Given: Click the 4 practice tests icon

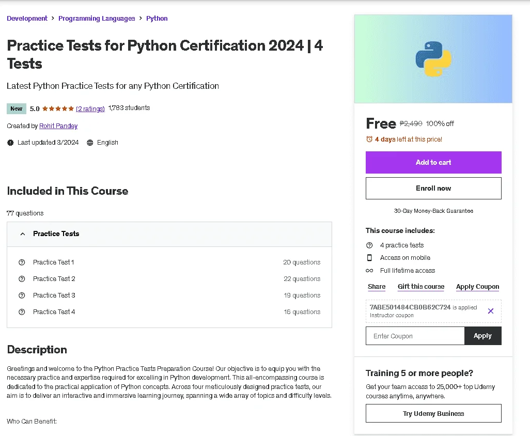Looking at the screenshot, I should click(369, 245).
